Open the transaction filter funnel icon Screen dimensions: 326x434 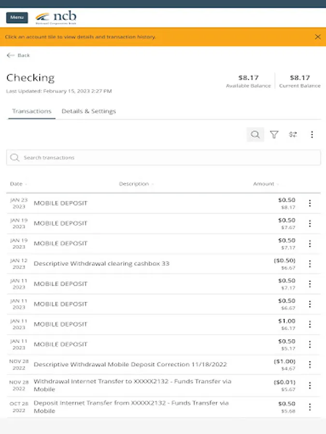coord(274,135)
